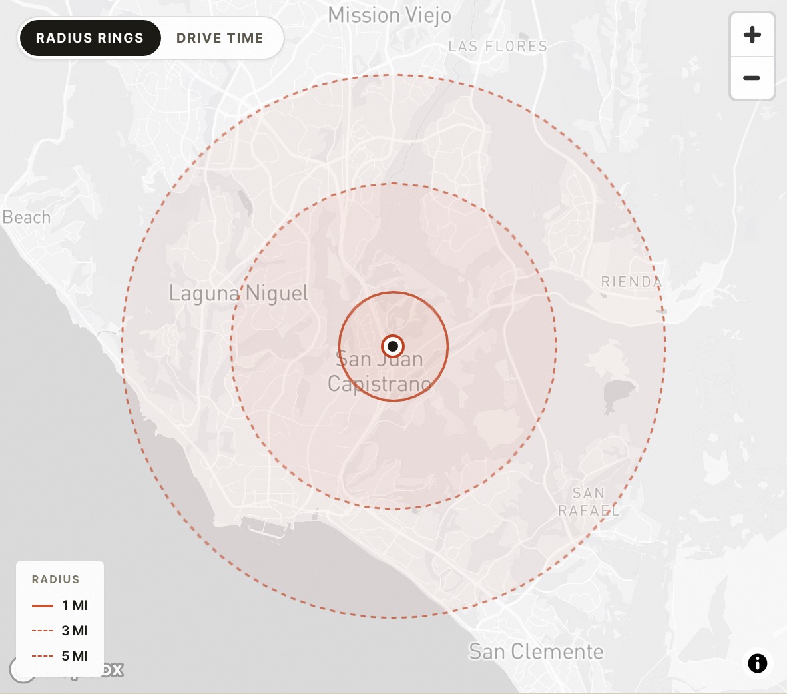The image size is (787, 694).
Task: Click the solid 1 MI line swatch
Action: [43, 605]
